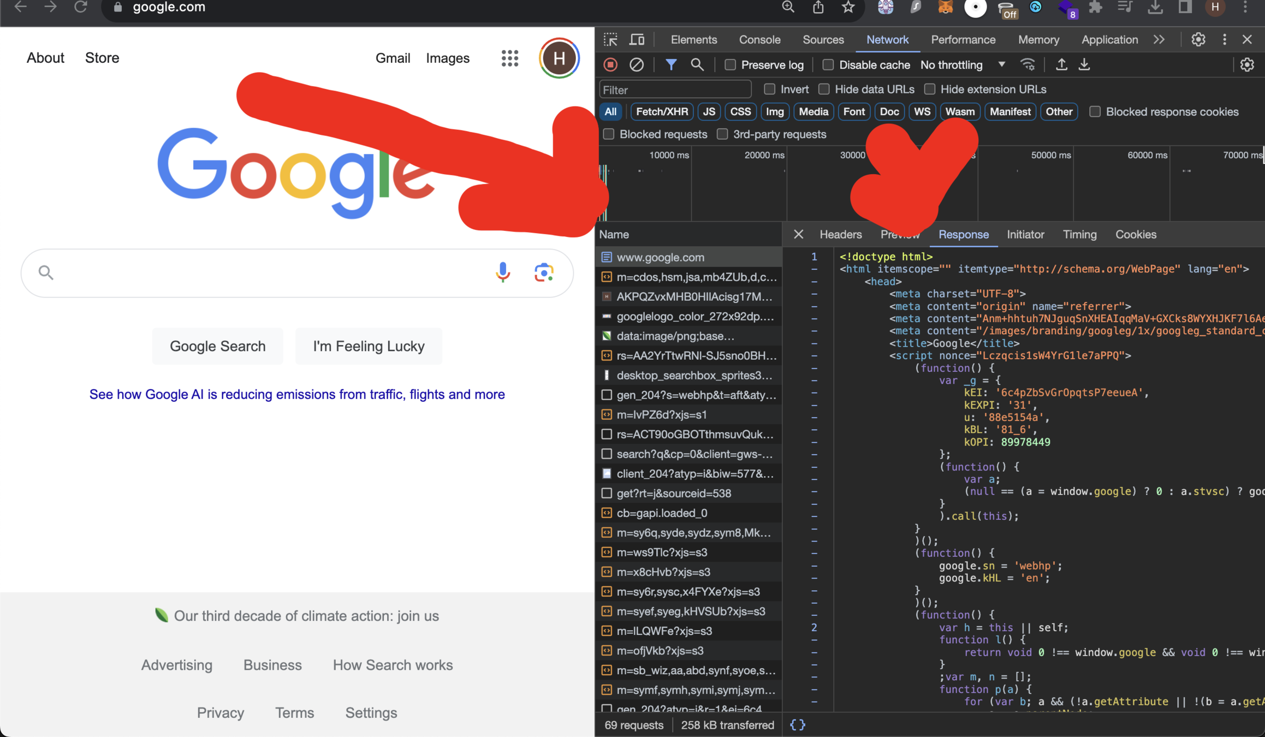Click the export HAR download icon
The width and height of the screenshot is (1265, 737).
pos(1084,65)
